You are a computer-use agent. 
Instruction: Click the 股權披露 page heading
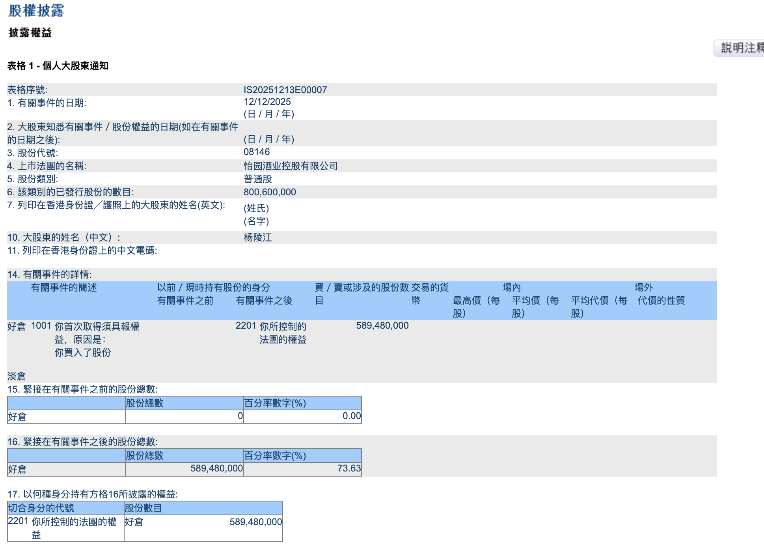[x=36, y=11]
